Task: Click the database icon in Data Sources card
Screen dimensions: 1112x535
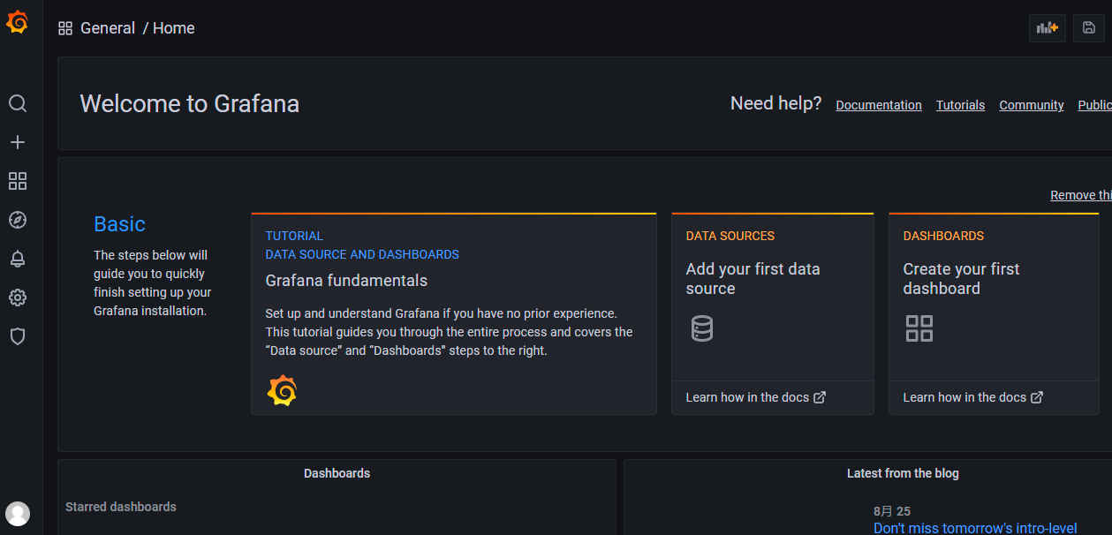Action: pyautogui.click(x=701, y=328)
